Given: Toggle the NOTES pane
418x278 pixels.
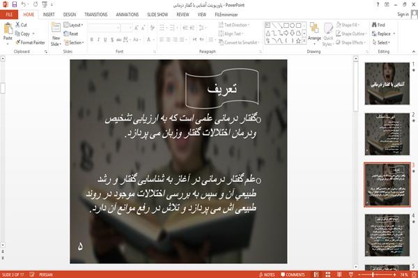Looking at the screenshot, I should [267, 275].
